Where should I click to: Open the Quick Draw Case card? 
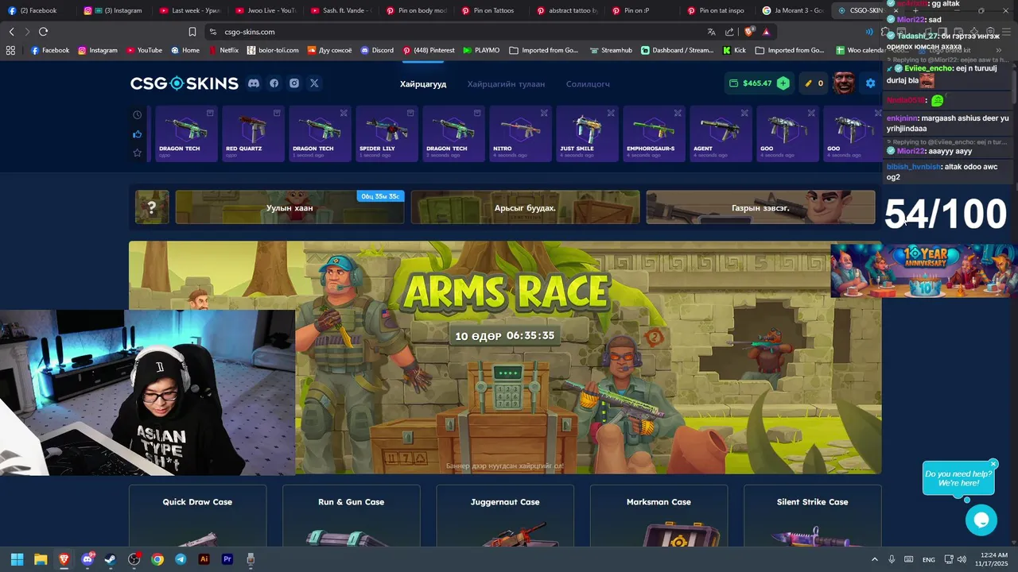tap(197, 516)
